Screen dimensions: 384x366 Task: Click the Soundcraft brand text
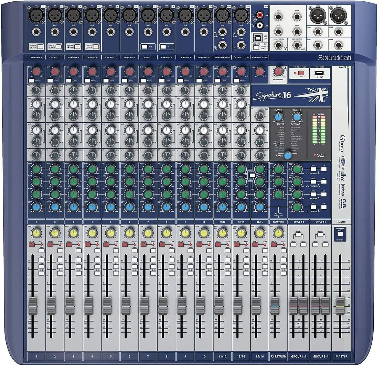coord(334,58)
